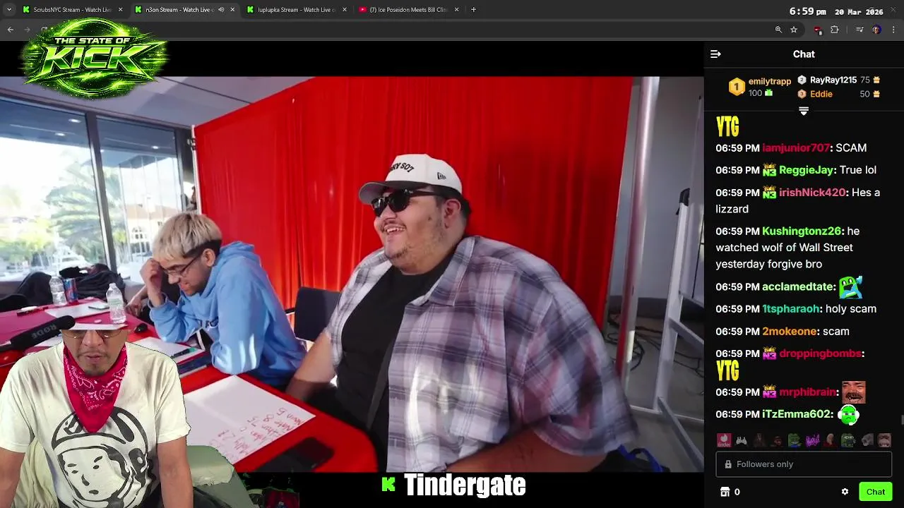Click the green headset emote in iTzEmma602's message
The image size is (904, 508).
click(848, 415)
